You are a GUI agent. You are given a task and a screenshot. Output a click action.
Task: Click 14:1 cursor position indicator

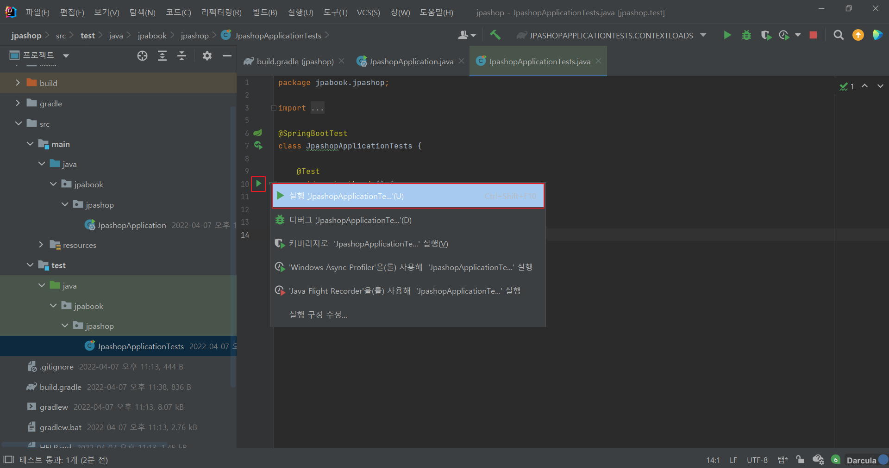coord(713,460)
